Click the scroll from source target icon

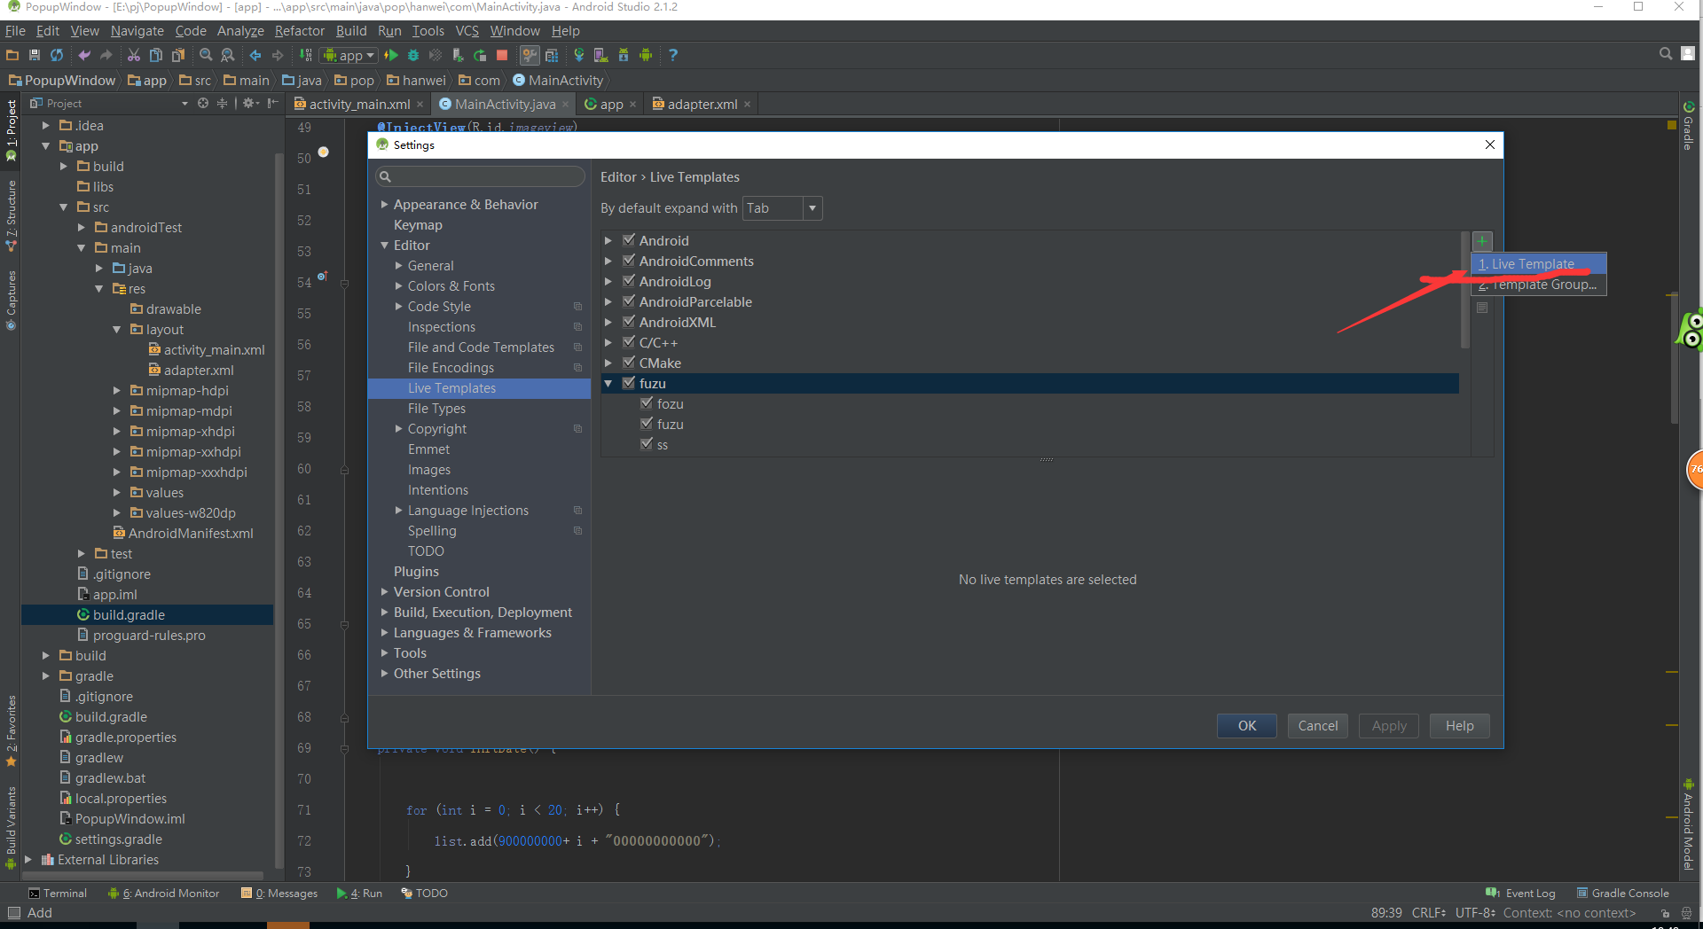click(203, 104)
